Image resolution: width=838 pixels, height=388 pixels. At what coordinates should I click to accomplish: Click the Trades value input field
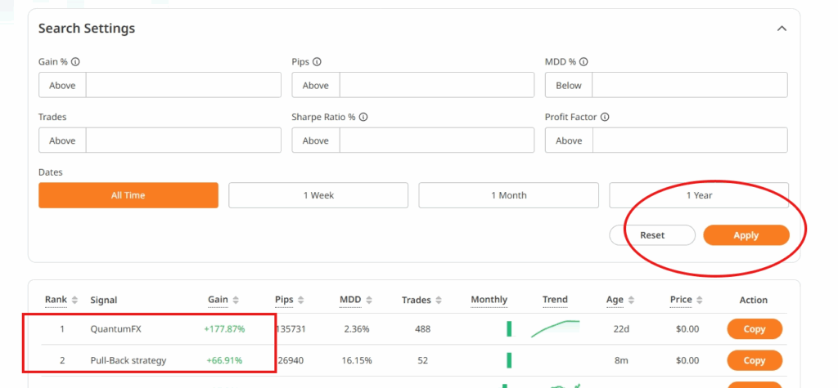coord(183,140)
